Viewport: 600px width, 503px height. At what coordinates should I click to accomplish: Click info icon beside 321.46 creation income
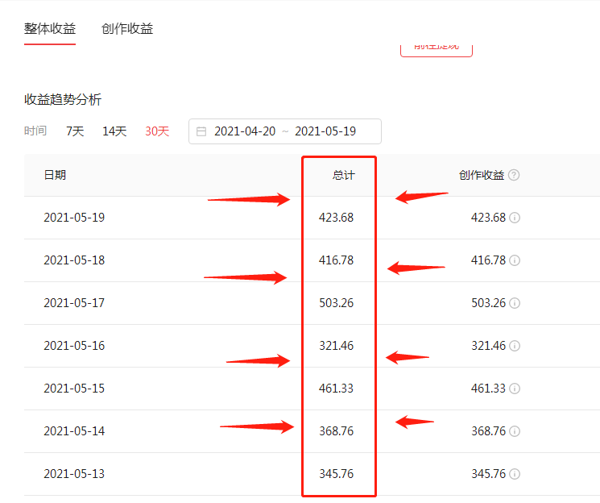pos(515,346)
